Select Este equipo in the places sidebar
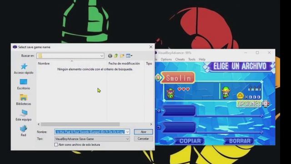 click(24, 115)
